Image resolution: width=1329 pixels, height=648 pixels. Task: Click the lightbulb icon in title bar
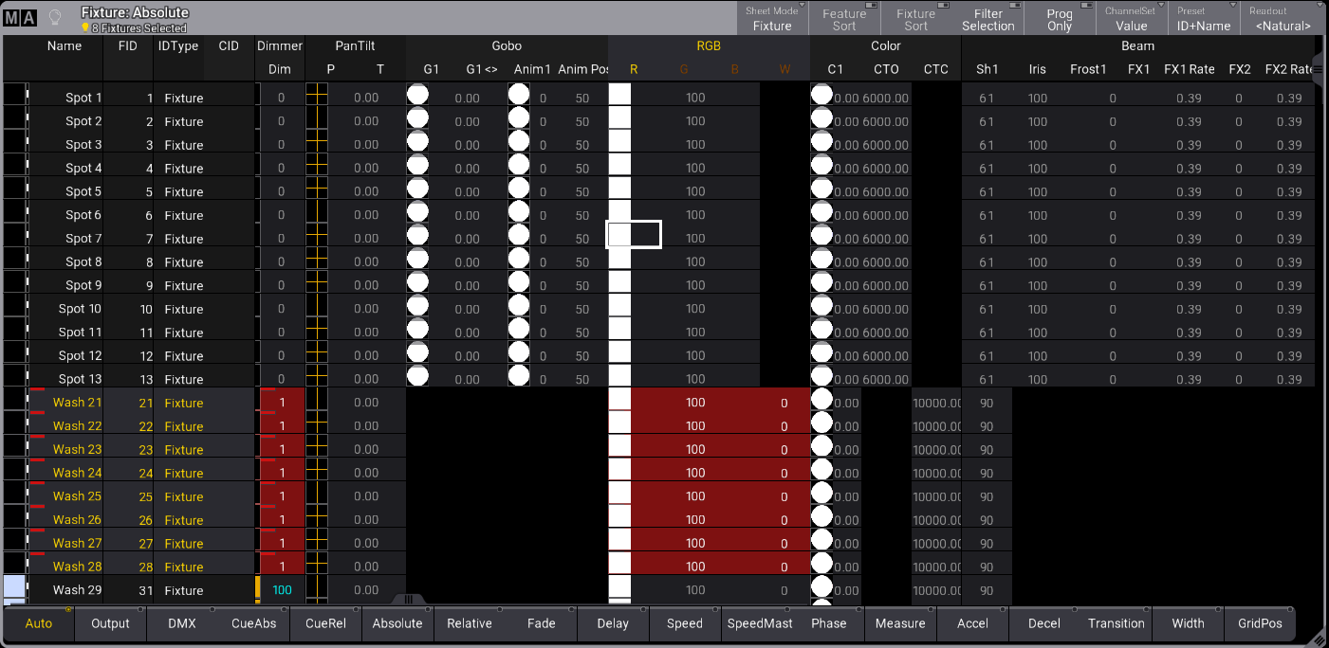point(55,17)
